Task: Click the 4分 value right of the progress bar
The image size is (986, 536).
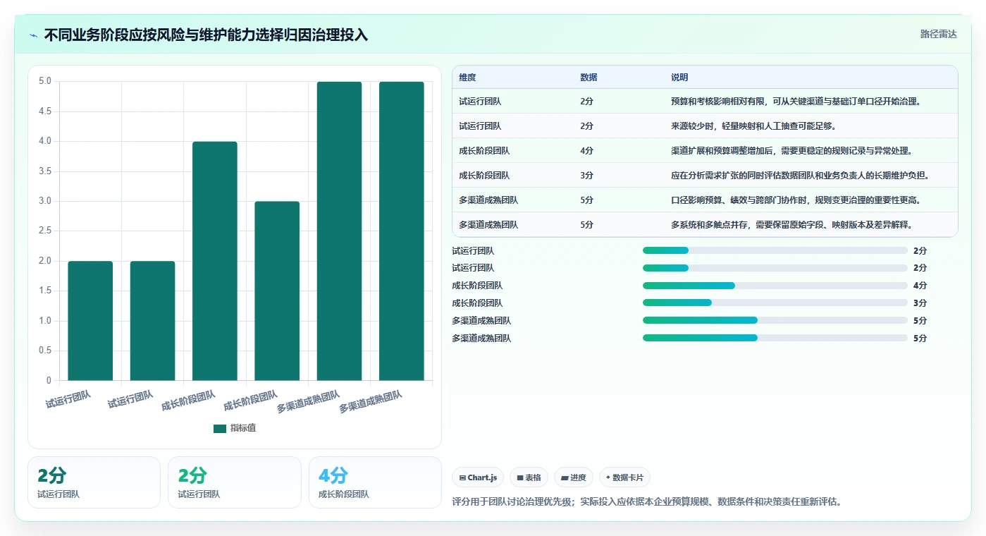Action: (x=920, y=286)
